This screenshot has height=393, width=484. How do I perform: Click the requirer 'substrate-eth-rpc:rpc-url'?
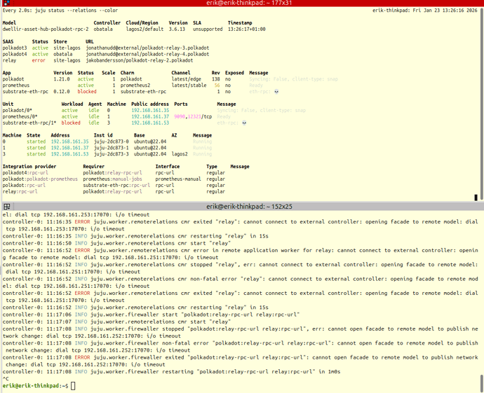pos(116,185)
